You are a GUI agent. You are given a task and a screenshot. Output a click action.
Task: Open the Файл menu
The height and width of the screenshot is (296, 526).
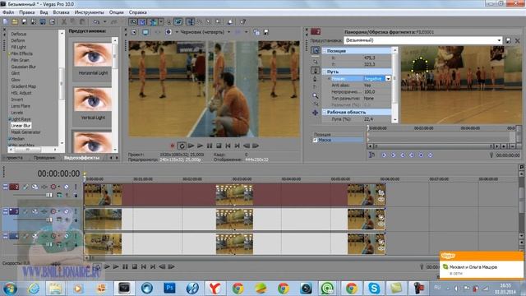click(8, 12)
